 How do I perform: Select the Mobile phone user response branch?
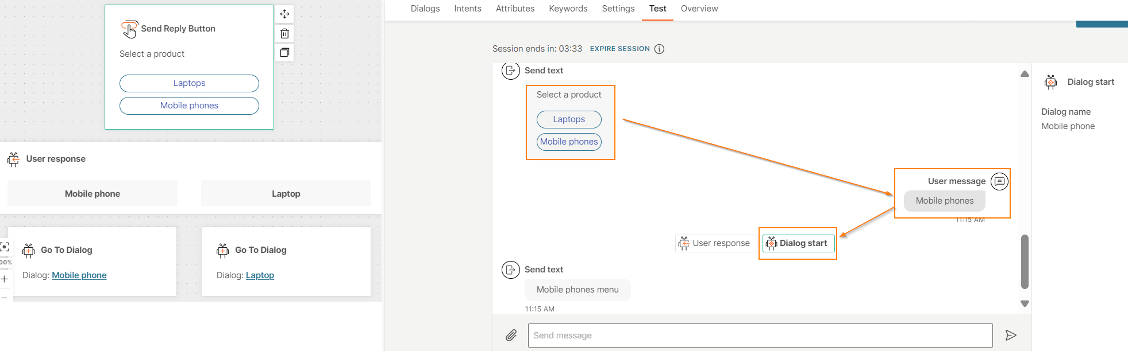click(93, 194)
